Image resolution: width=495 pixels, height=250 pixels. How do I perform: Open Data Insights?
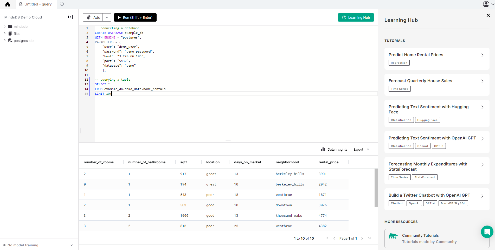[334, 149]
